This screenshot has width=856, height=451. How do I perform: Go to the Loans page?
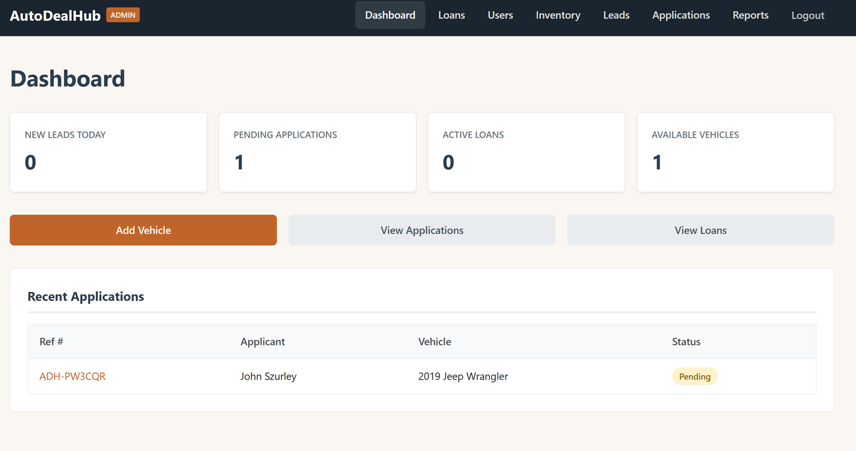pyautogui.click(x=451, y=15)
